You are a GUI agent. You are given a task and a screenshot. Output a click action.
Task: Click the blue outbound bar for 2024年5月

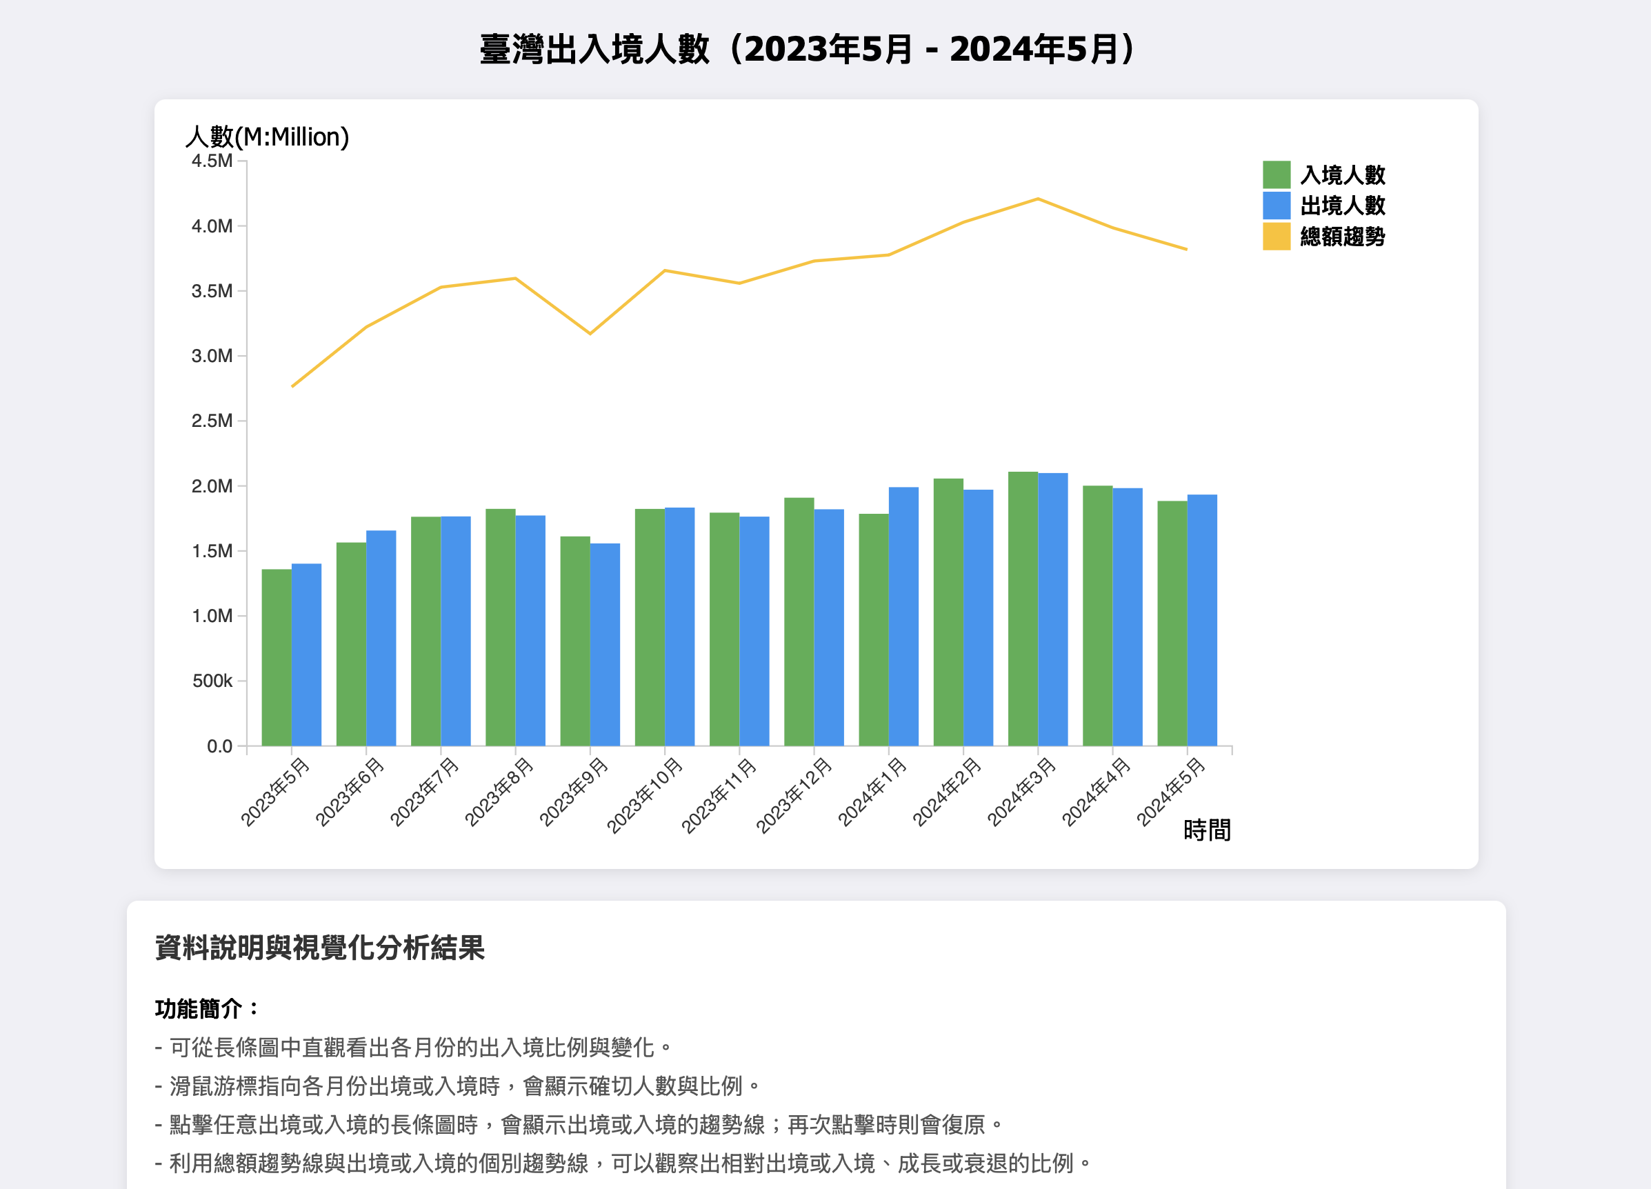point(1202,619)
